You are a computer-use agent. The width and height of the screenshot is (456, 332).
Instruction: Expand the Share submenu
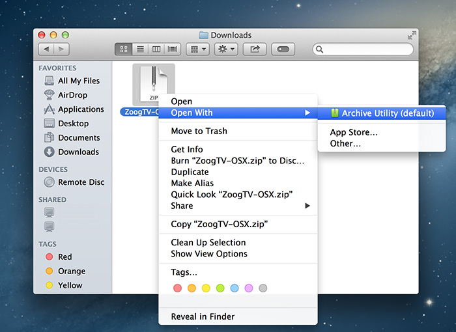[x=238, y=206]
